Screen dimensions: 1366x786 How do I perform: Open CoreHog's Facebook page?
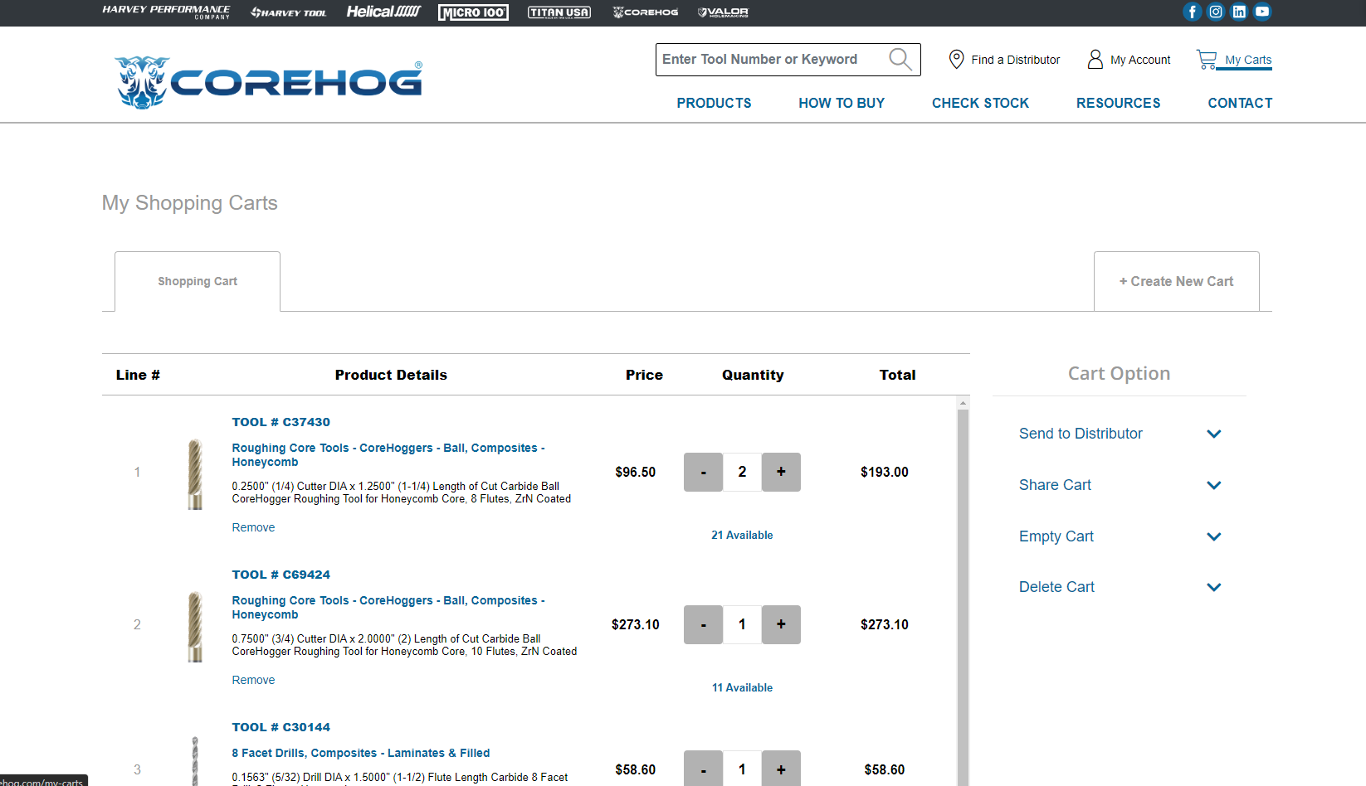[1193, 12]
